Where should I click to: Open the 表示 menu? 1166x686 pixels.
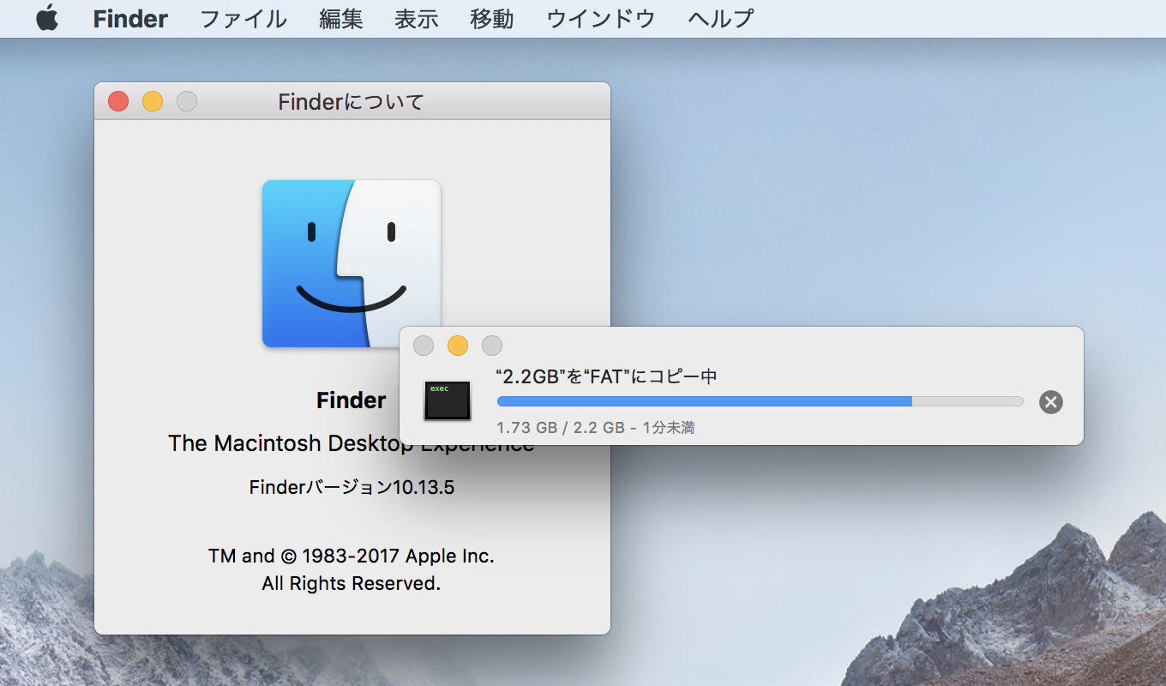pyautogui.click(x=417, y=19)
